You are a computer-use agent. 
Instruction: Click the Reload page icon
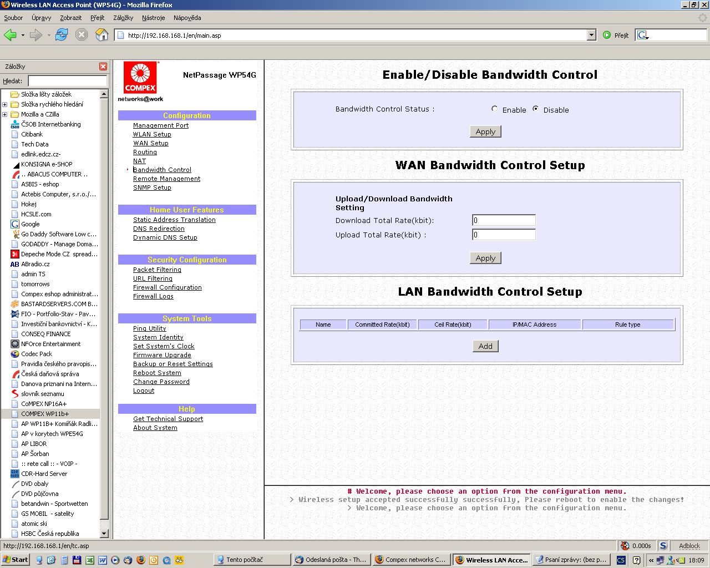[x=62, y=35]
